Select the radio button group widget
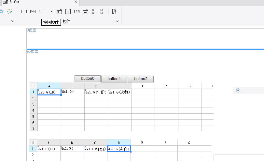 94,11
